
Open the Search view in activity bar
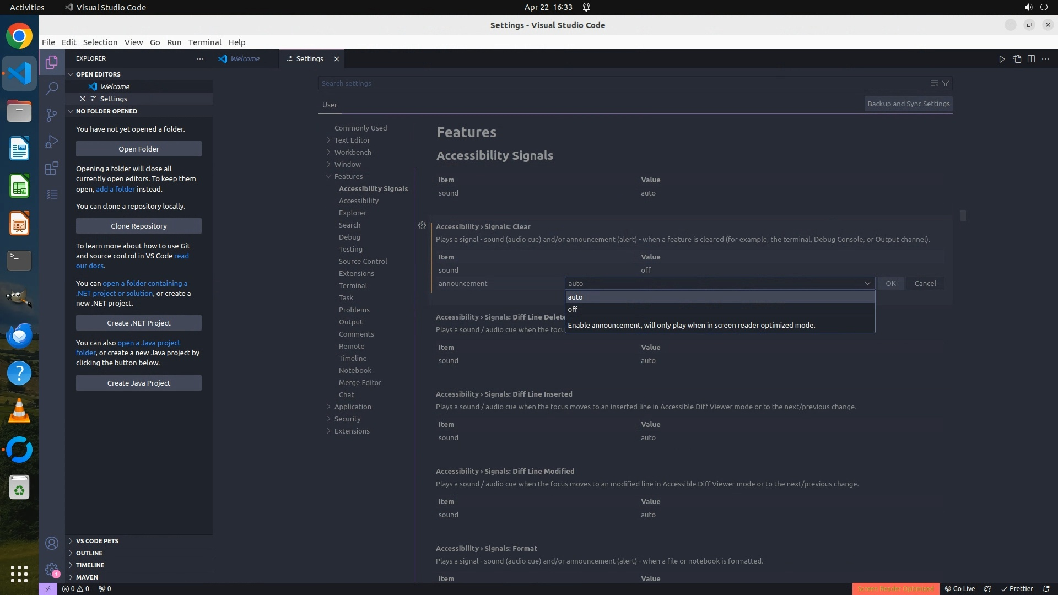tap(52, 88)
